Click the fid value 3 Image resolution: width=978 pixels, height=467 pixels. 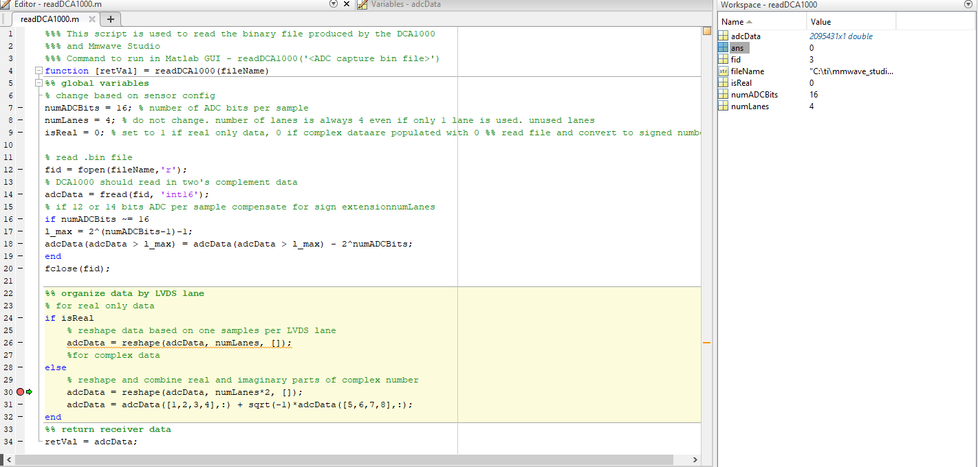tap(812, 60)
